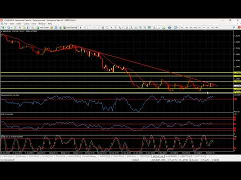Toggle the Data Window icon
Screen dimensions: 241x180
(20, 27)
